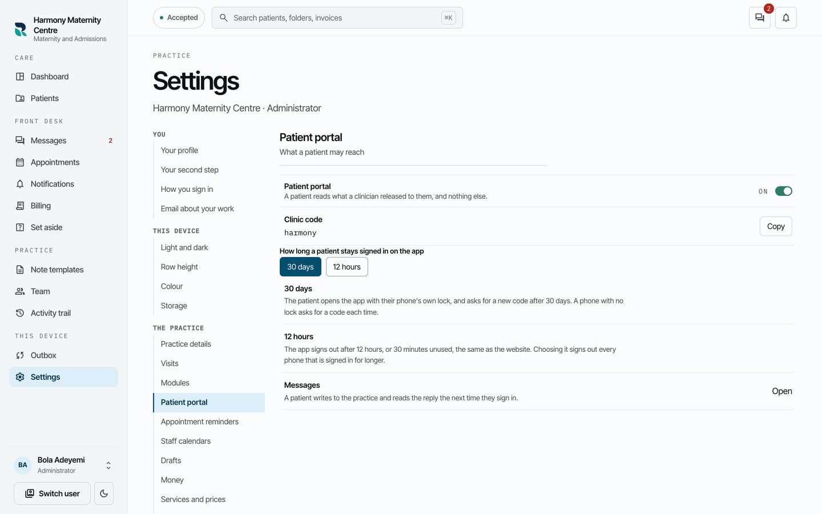
Task: Open the Activity trail history icon
Action: [20, 313]
